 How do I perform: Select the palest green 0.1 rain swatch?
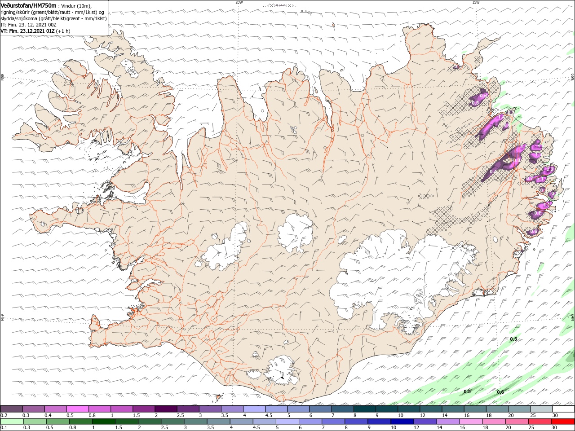[11, 422]
